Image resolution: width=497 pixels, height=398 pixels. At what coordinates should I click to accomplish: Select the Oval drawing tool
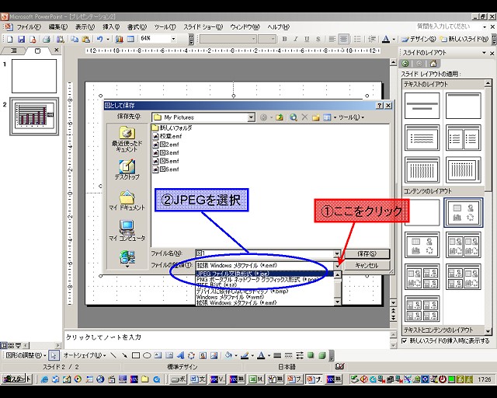click(147, 355)
